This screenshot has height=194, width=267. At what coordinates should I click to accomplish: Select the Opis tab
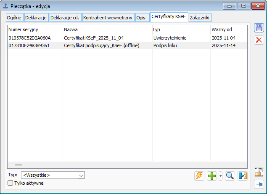click(x=142, y=18)
